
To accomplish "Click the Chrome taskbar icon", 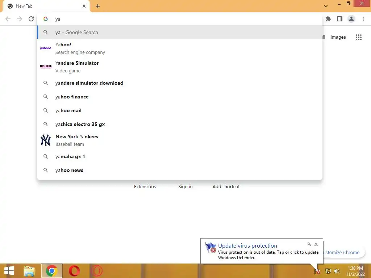I will click(x=51, y=271).
